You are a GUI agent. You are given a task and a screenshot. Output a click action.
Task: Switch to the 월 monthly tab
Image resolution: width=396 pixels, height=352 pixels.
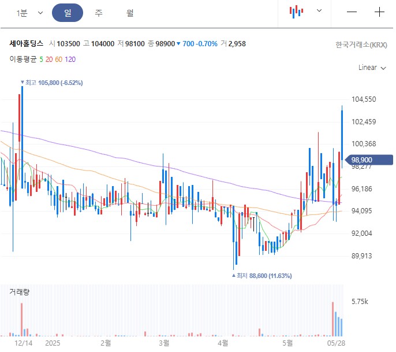click(x=130, y=13)
